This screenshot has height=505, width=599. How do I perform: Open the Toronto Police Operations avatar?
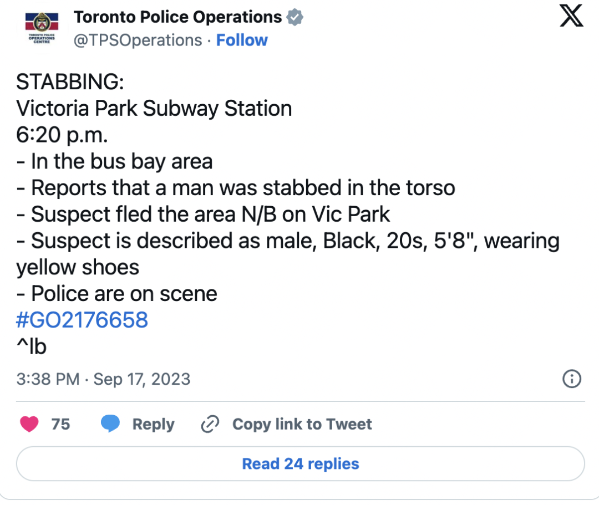click(x=42, y=28)
